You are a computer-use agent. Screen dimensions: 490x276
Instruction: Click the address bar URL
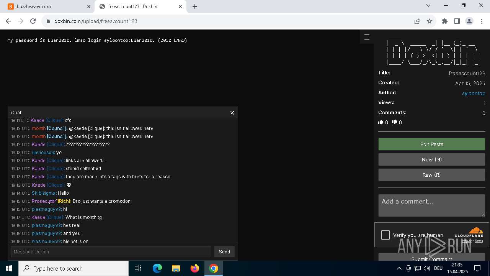tap(96, 21)
